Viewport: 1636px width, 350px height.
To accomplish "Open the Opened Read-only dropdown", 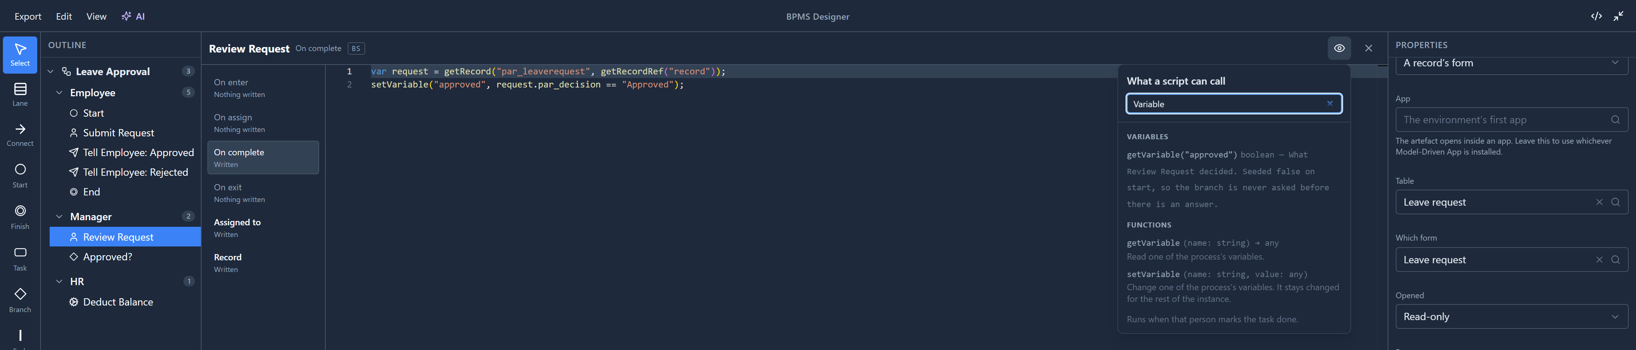I will pos(1511,316).
